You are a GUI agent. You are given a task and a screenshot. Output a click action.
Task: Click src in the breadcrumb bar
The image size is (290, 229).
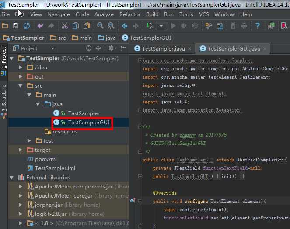58,38
